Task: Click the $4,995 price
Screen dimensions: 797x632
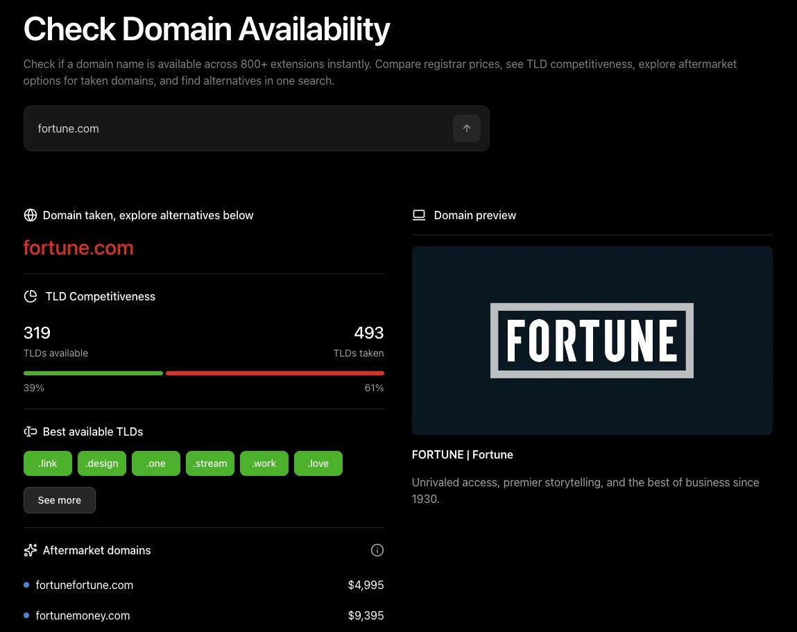Action: (x=366, y=585)
